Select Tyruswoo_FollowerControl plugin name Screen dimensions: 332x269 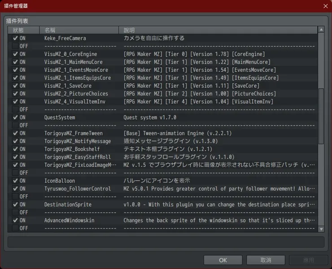pyautogui.click(x=78, y=189)
